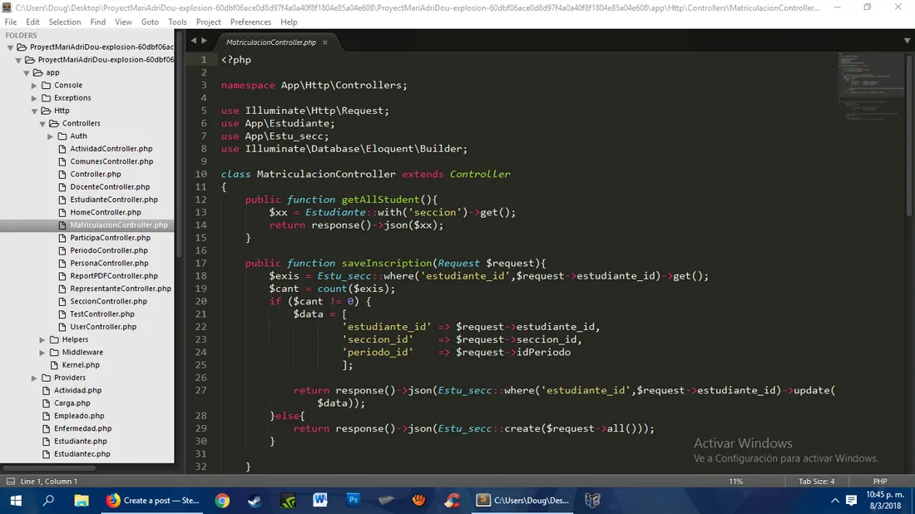Expand the Exceptions folder
The image size is (915, 514).
point(34,99)
